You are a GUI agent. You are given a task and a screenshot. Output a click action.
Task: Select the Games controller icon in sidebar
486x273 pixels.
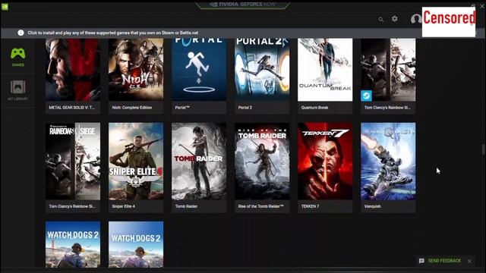[x=18, y=54]
